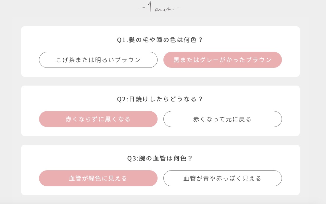Select こげ茶または明るいブラウン for Q1

pos(98,60)
